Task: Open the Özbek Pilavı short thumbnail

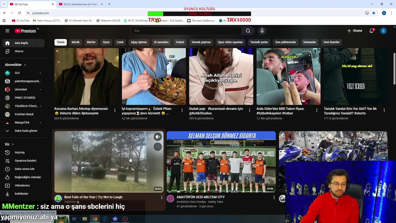Action: (x=154, y=77)
